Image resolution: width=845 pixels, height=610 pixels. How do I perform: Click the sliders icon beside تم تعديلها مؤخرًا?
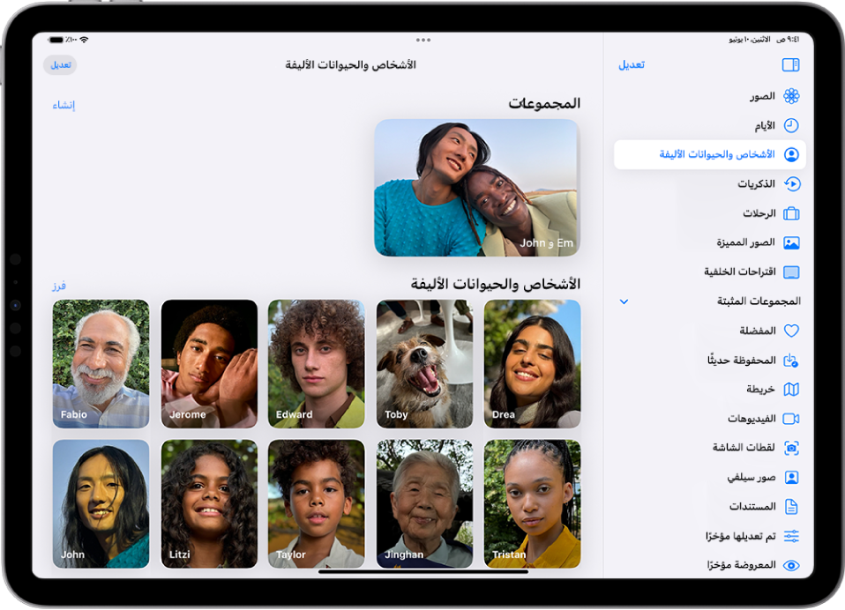[791, 536]
